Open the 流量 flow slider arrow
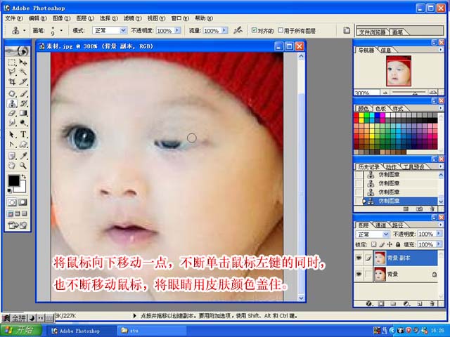This screenshot has height=337, width=450. pos(224,30)
